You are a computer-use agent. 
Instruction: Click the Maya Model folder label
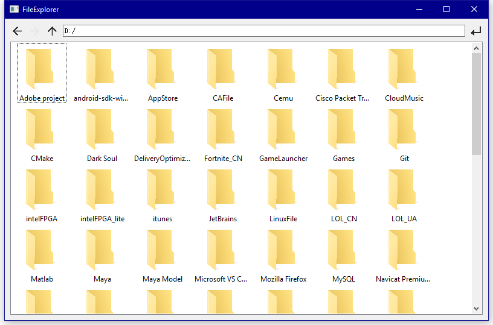pos(163,279)
